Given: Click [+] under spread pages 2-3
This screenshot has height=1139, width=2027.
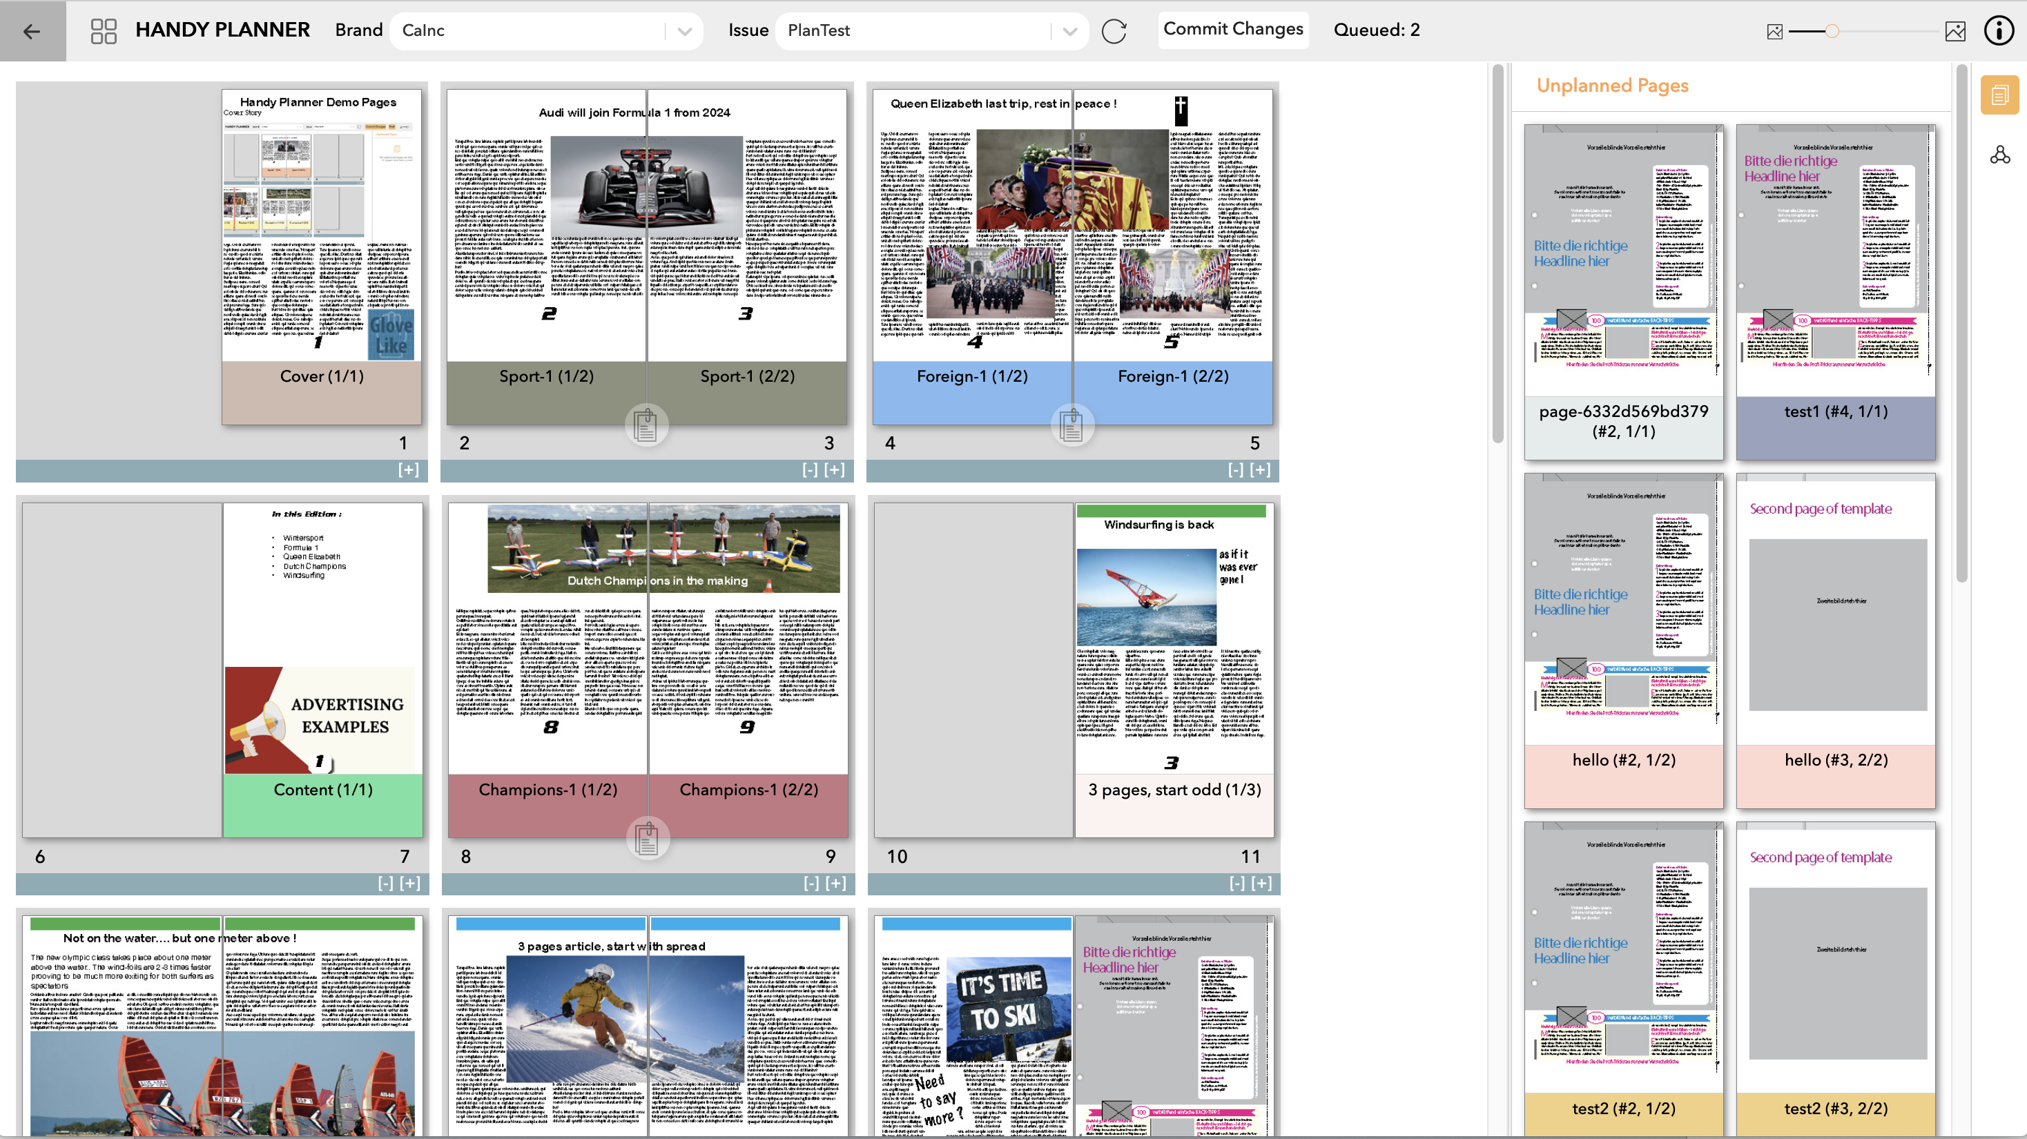Looking at the screenshot, I should (835, 469).
